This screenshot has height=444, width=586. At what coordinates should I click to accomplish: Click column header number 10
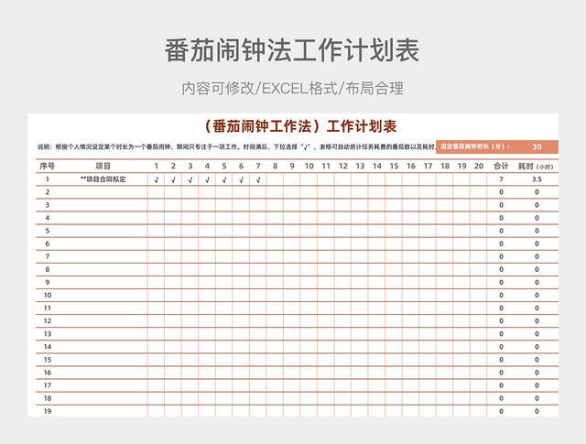[309, 166]
